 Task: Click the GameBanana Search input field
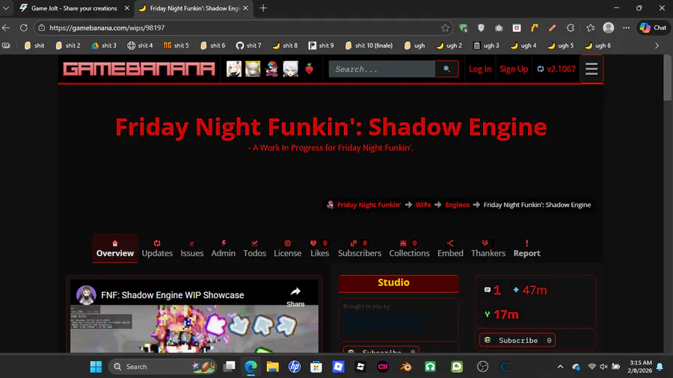pos(382,69)
